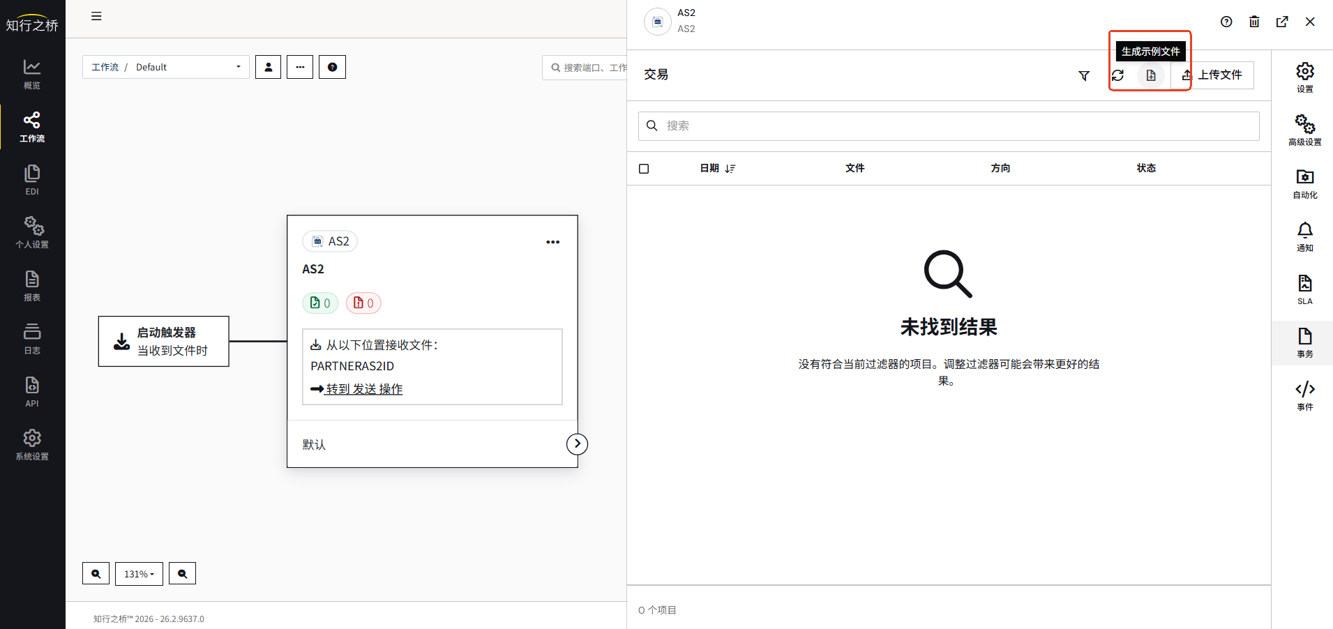The height and width of the screenshot is (629, 1333).
Task: Click the 方向 column header
Action: point(1000,168)
